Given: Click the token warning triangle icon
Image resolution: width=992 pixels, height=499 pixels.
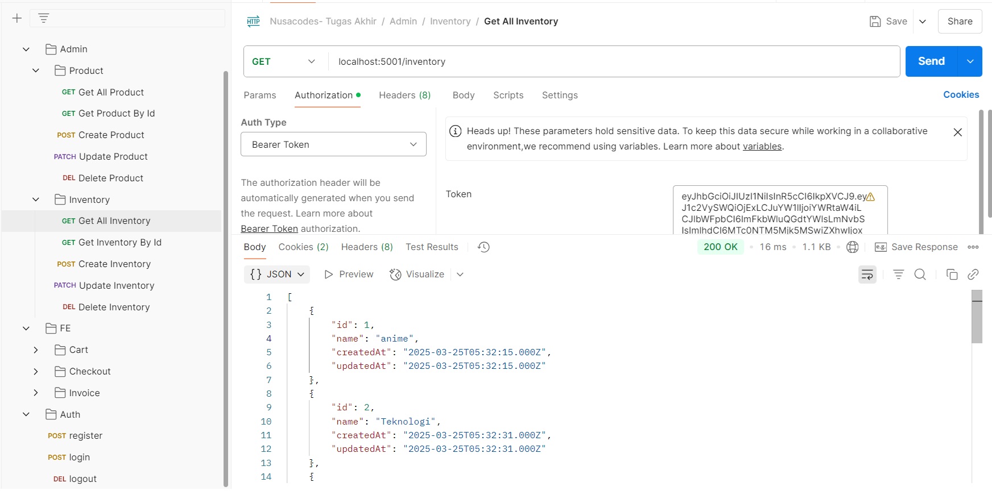Looking at the screenshot, I should (870, 197).
